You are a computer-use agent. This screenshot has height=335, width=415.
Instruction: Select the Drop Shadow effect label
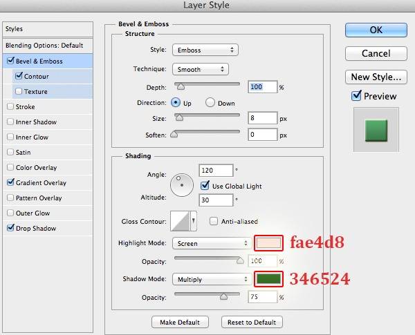(36, 228)
